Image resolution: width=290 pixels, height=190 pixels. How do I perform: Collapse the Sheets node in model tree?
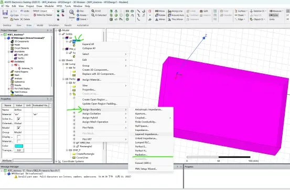[x=60, y=60]
